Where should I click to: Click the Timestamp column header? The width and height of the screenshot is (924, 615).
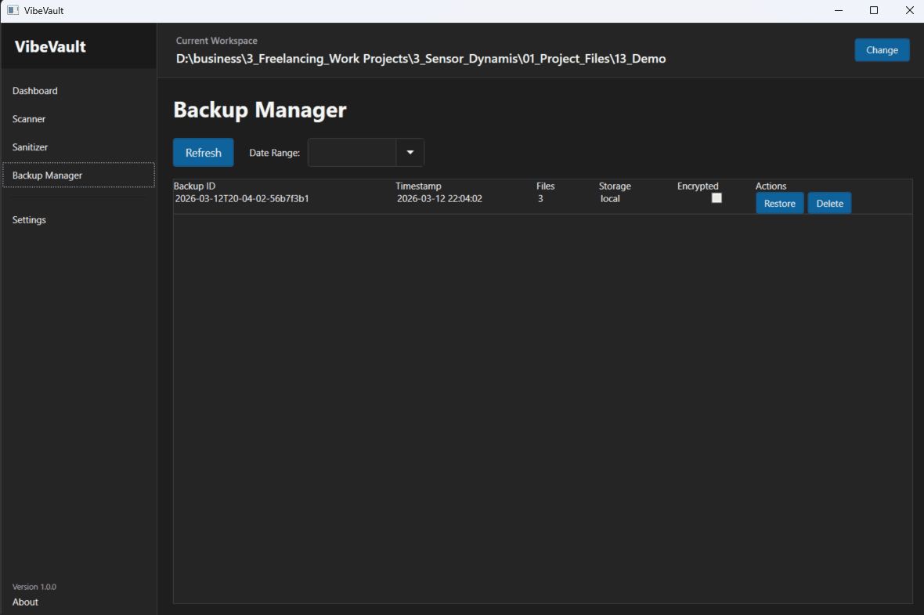click(x=418, y=186)
